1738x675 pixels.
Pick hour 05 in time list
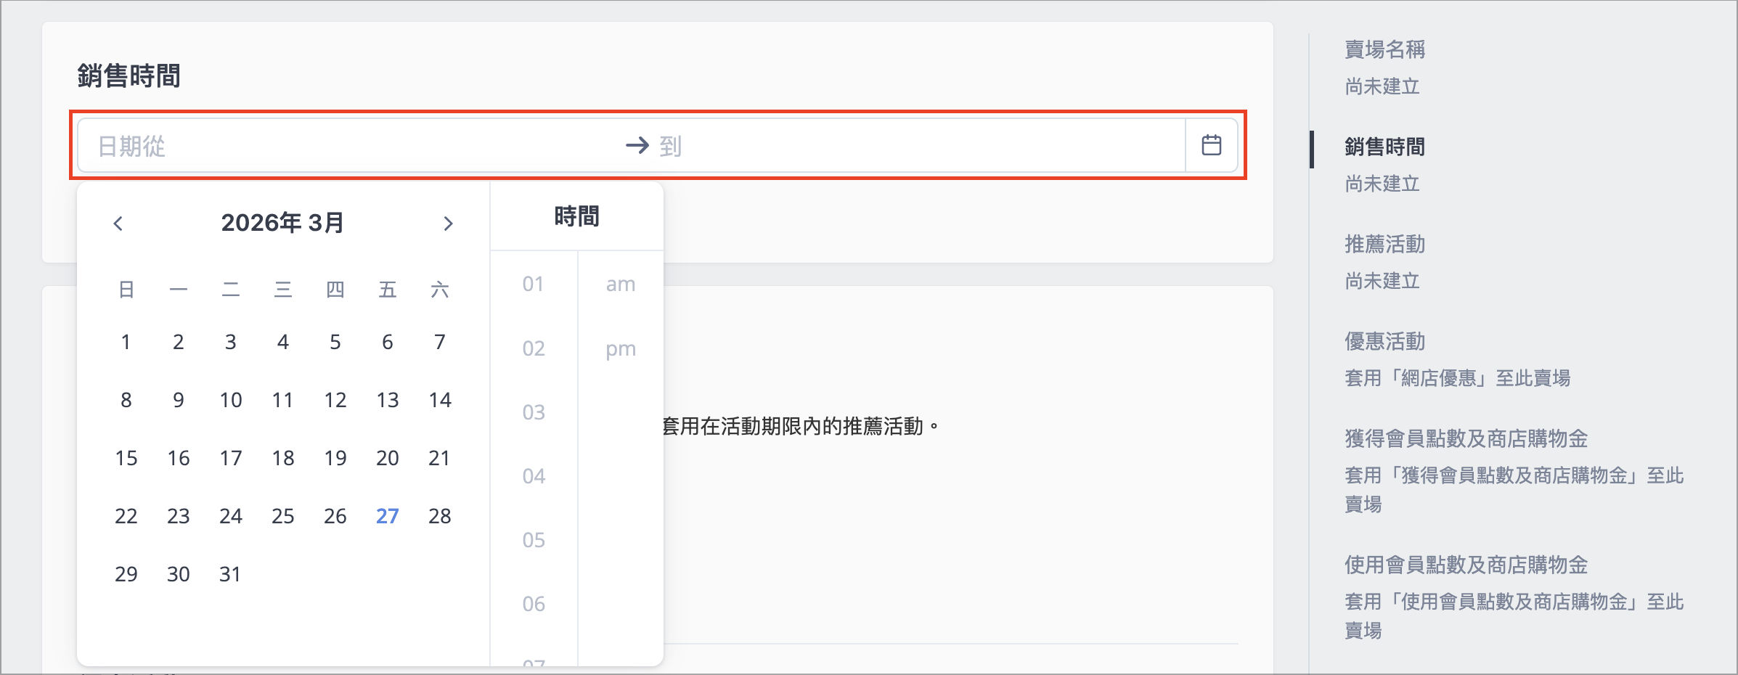tap(534, 540)
